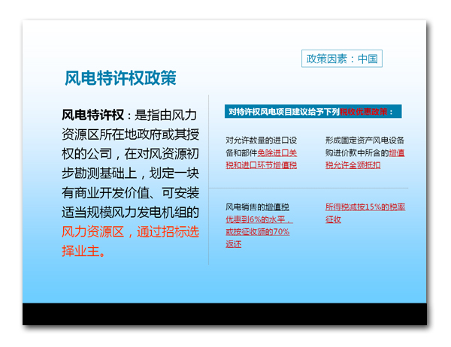The height and width of the screenshot is (347, 451).
Task: Click the text 对允许数量的进口设备
Action: coord(261,140)
